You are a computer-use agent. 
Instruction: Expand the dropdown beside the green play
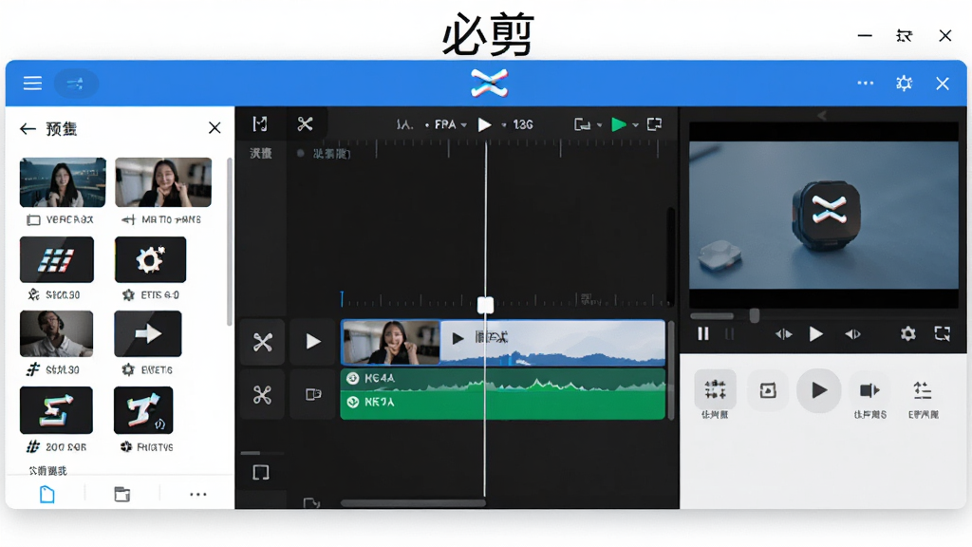click(x=635, y=125)
